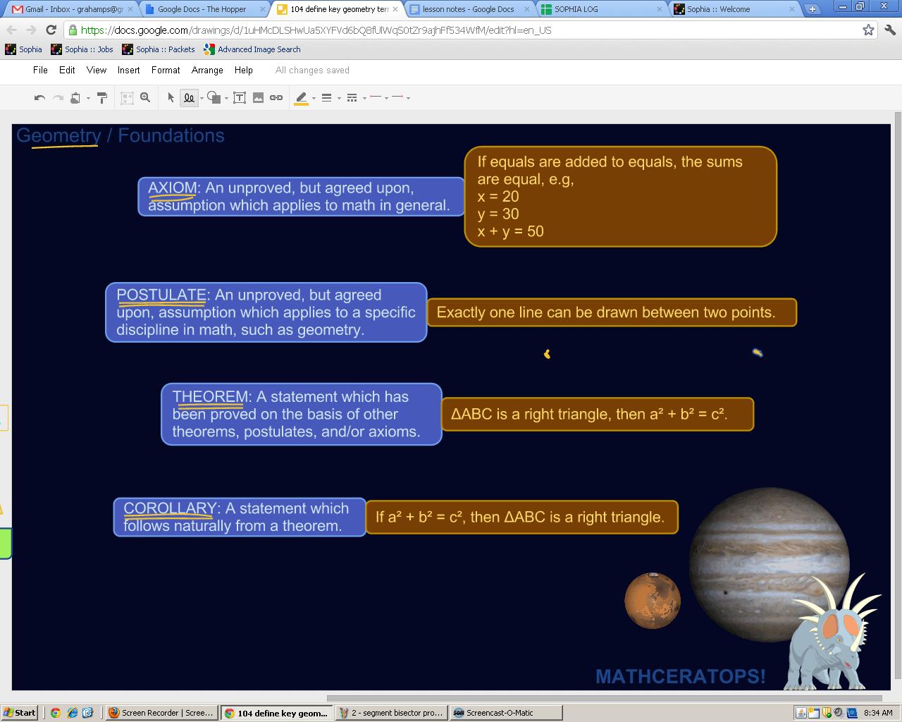The height and width of the screenshot is (722, 902).
Task: Expand the clipboard paste dropdown arrow
Action: point(88,99)
